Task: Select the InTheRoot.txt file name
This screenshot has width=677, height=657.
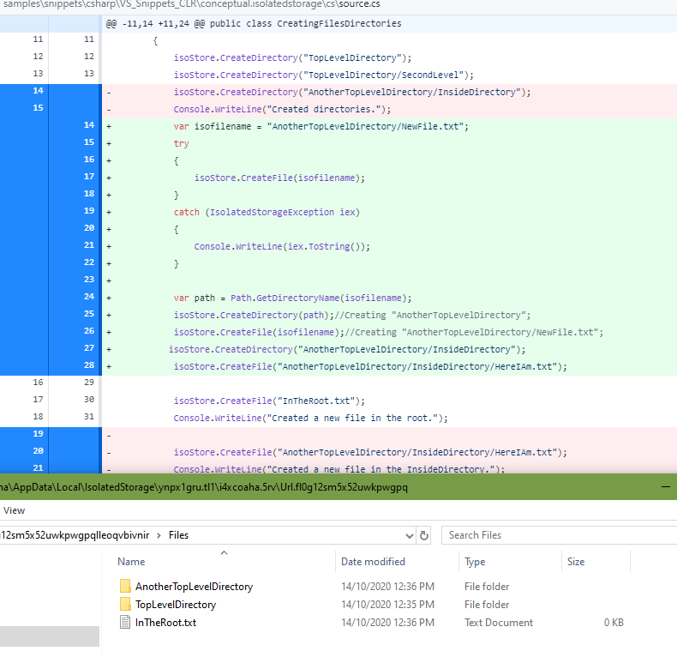Action: [x=165, y=623]
